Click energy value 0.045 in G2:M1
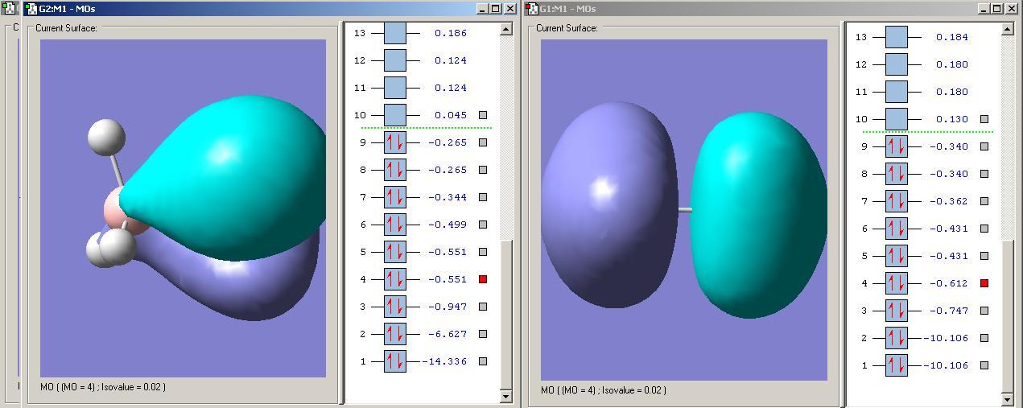1023x408 pixels. pyautogui.click(x=451, y=115)
